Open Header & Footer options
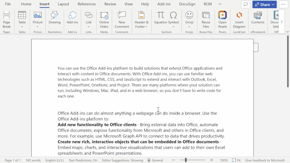The width and height of the screenshot is (290, 163). coord(141,20)
